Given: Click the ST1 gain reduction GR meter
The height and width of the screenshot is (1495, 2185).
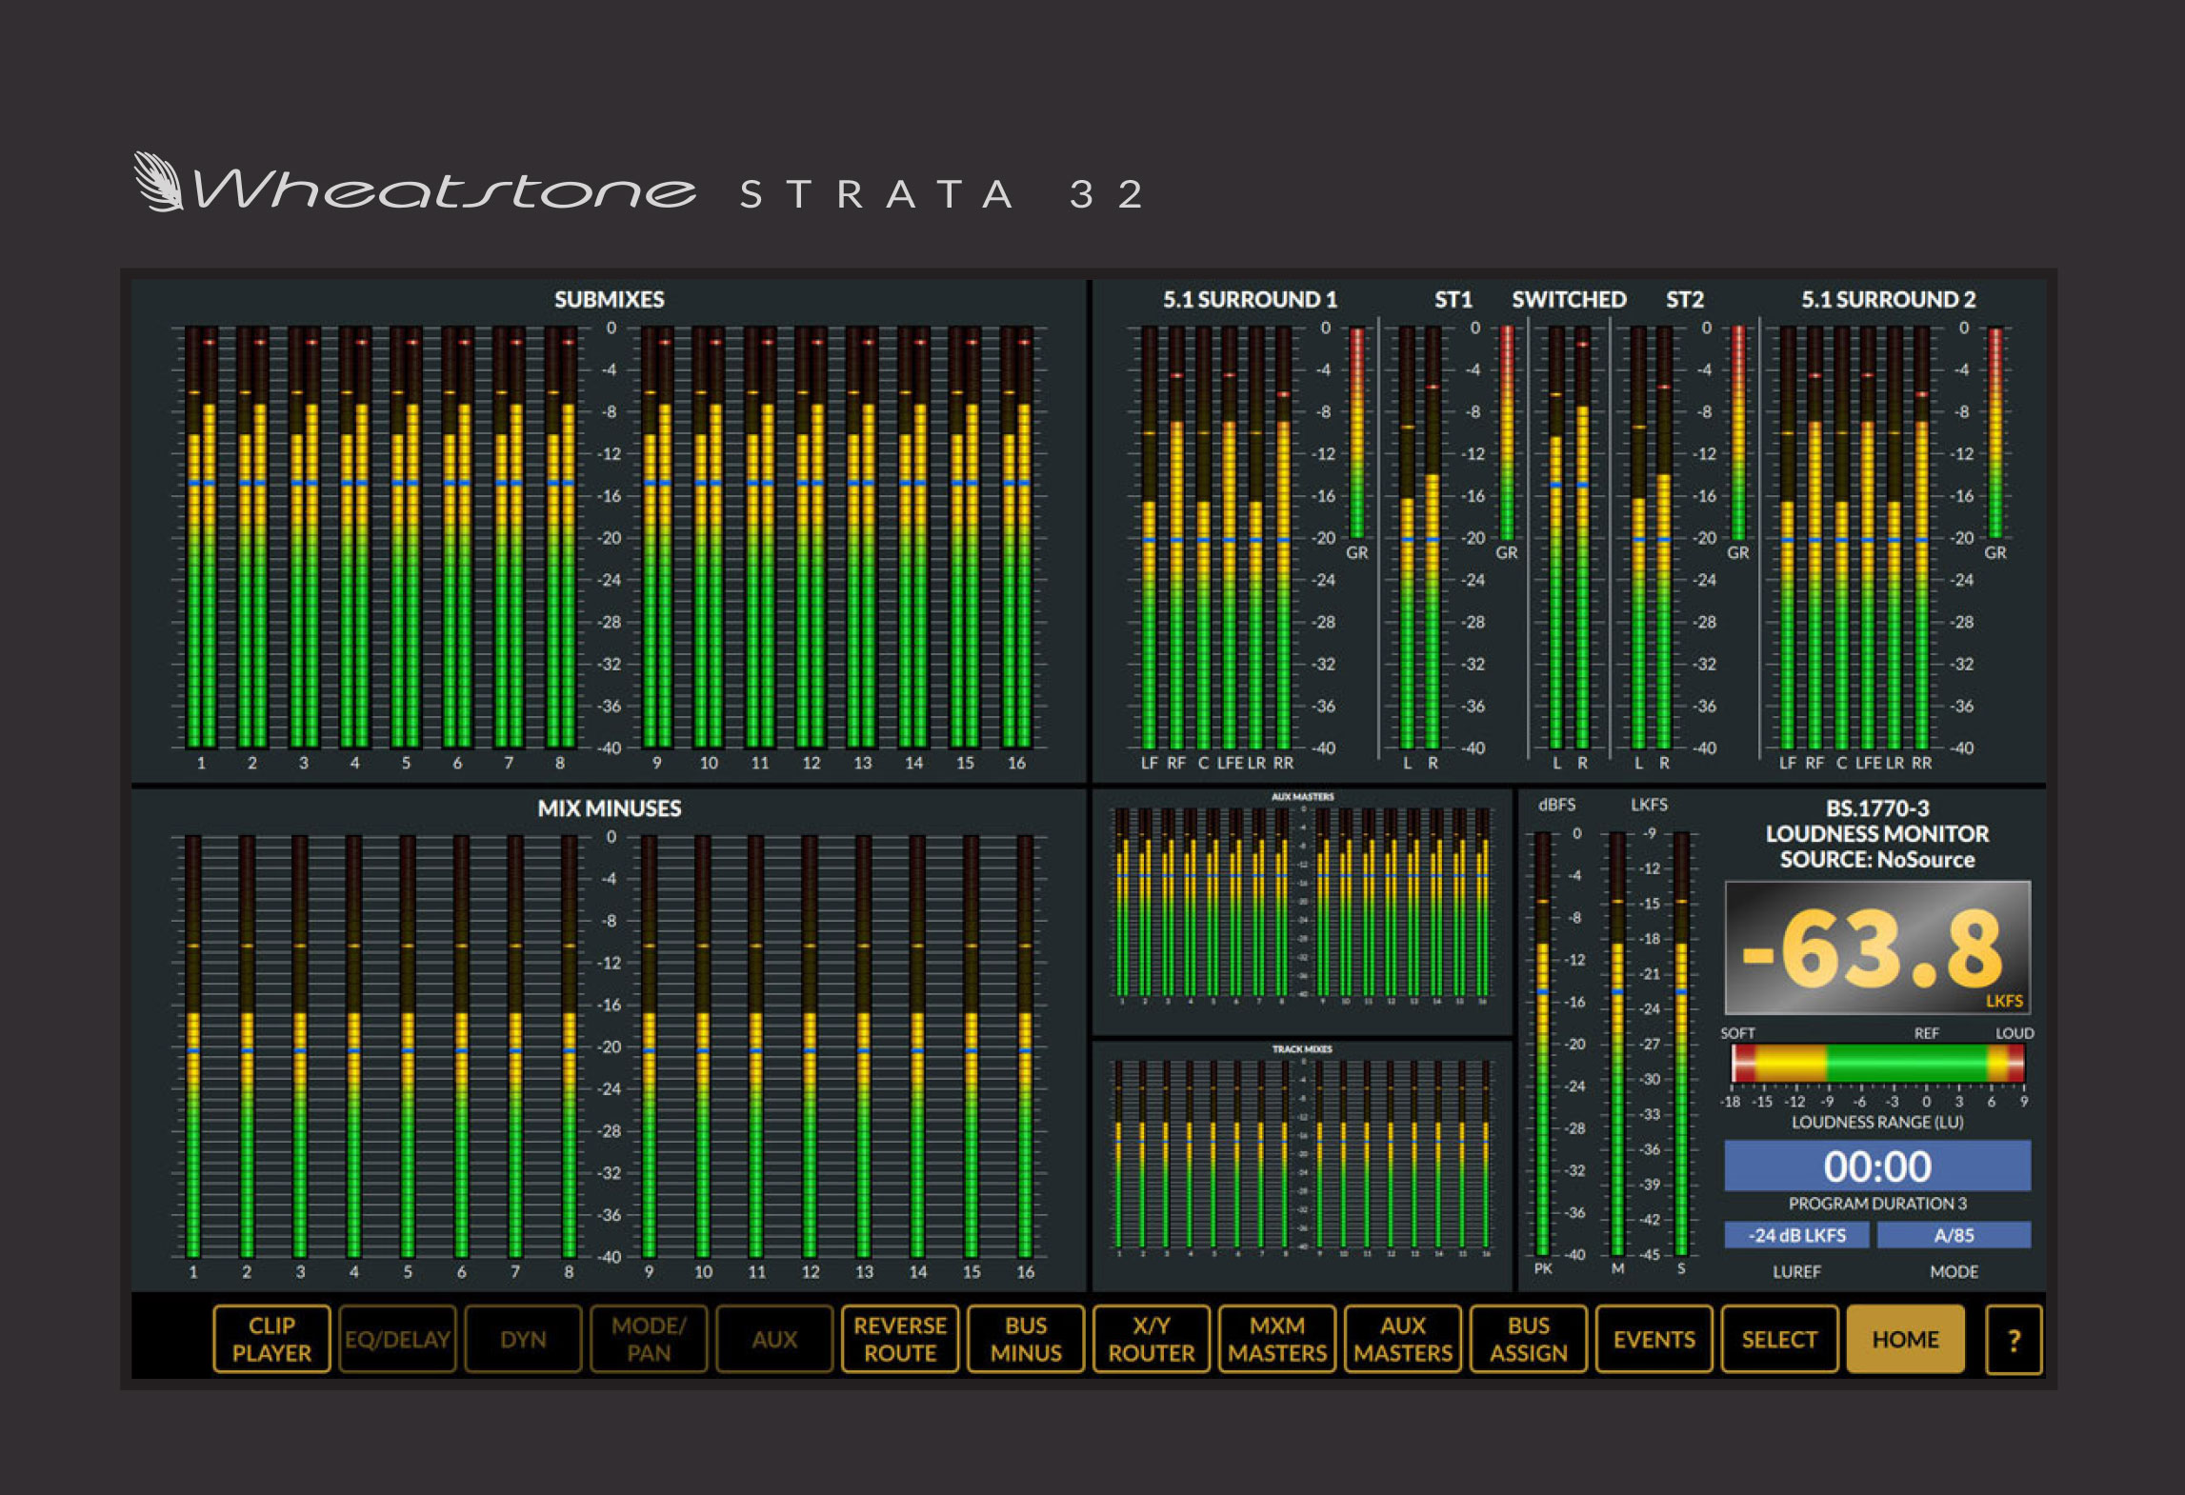Looking at the screenshot, I should coord(1507,433).
